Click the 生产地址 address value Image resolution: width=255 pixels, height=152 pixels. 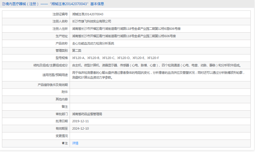point(124,36)
